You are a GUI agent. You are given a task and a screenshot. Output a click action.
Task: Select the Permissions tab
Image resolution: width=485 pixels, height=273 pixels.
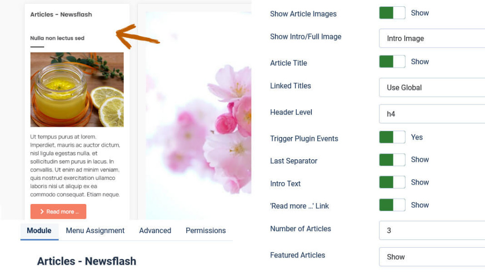(x=206, y=231)
